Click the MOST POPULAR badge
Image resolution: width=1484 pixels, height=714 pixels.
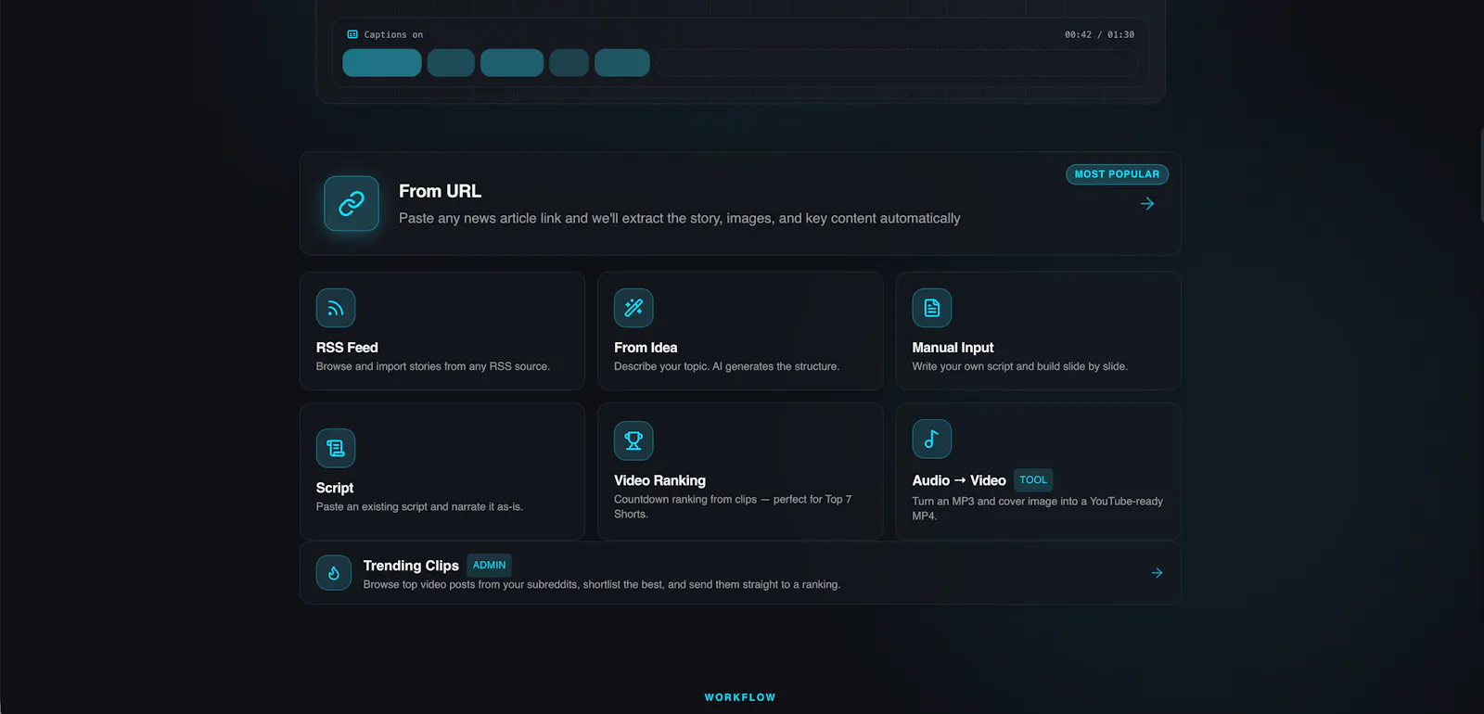[1117, 174]
